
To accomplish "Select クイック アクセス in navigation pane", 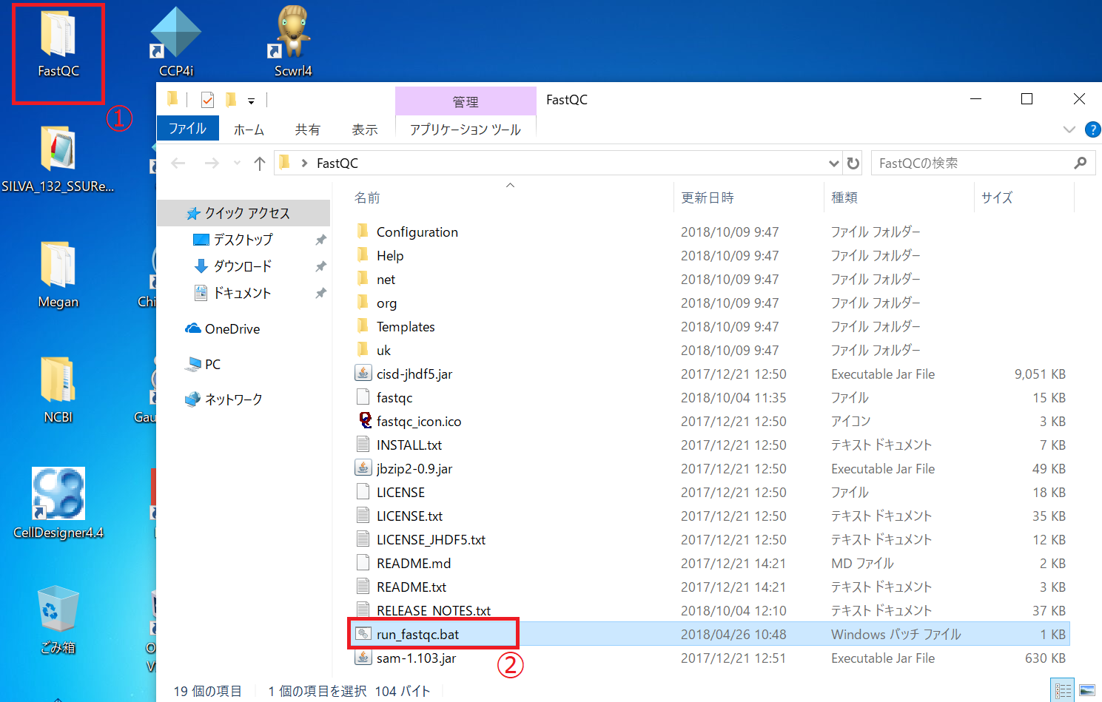I will click(243, 213).
